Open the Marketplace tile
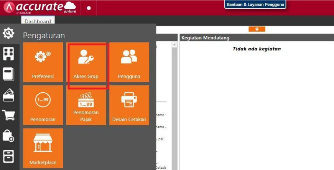 pyautogui.click(x=43, y=148)
